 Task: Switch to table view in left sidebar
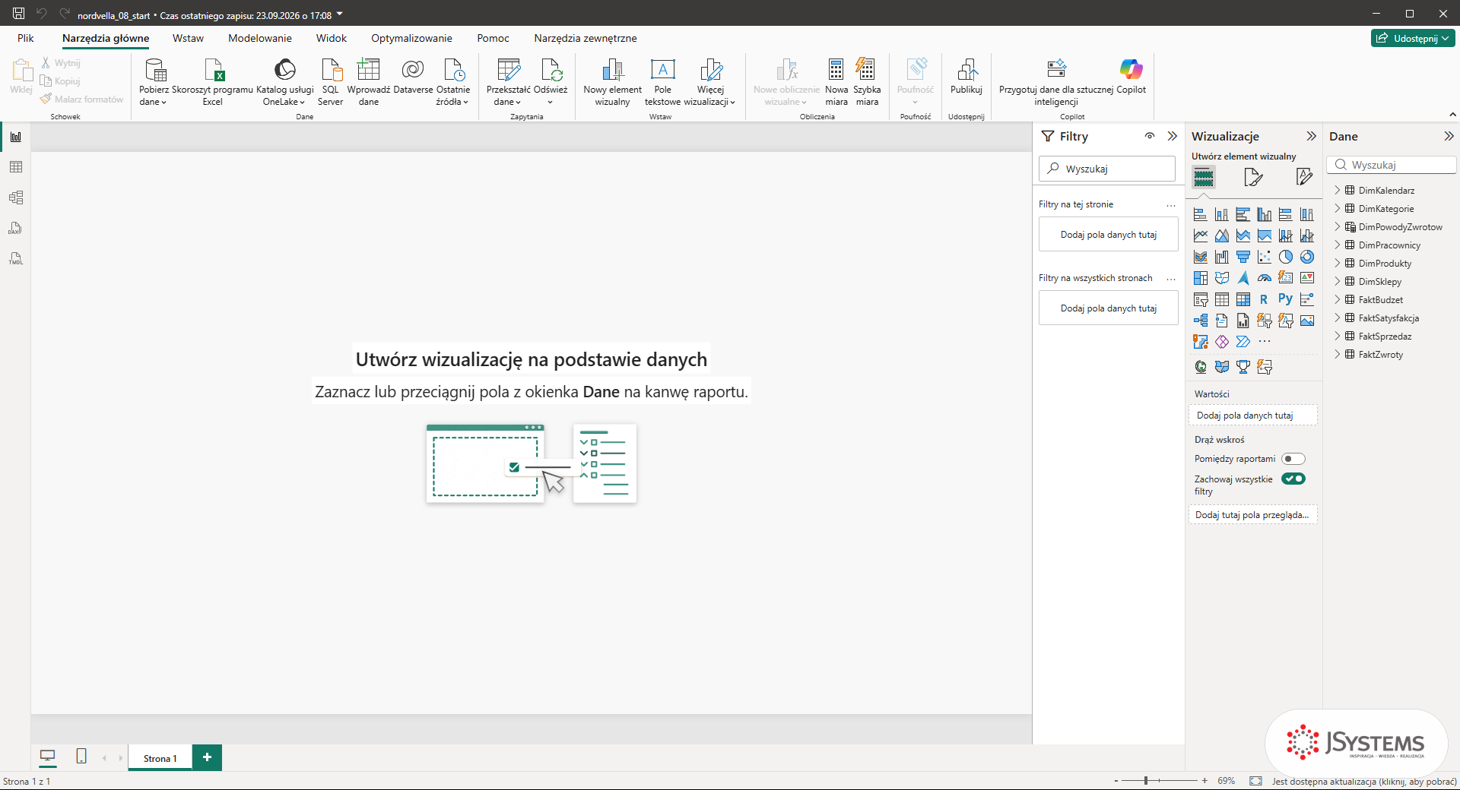click(x=16, y=167)
